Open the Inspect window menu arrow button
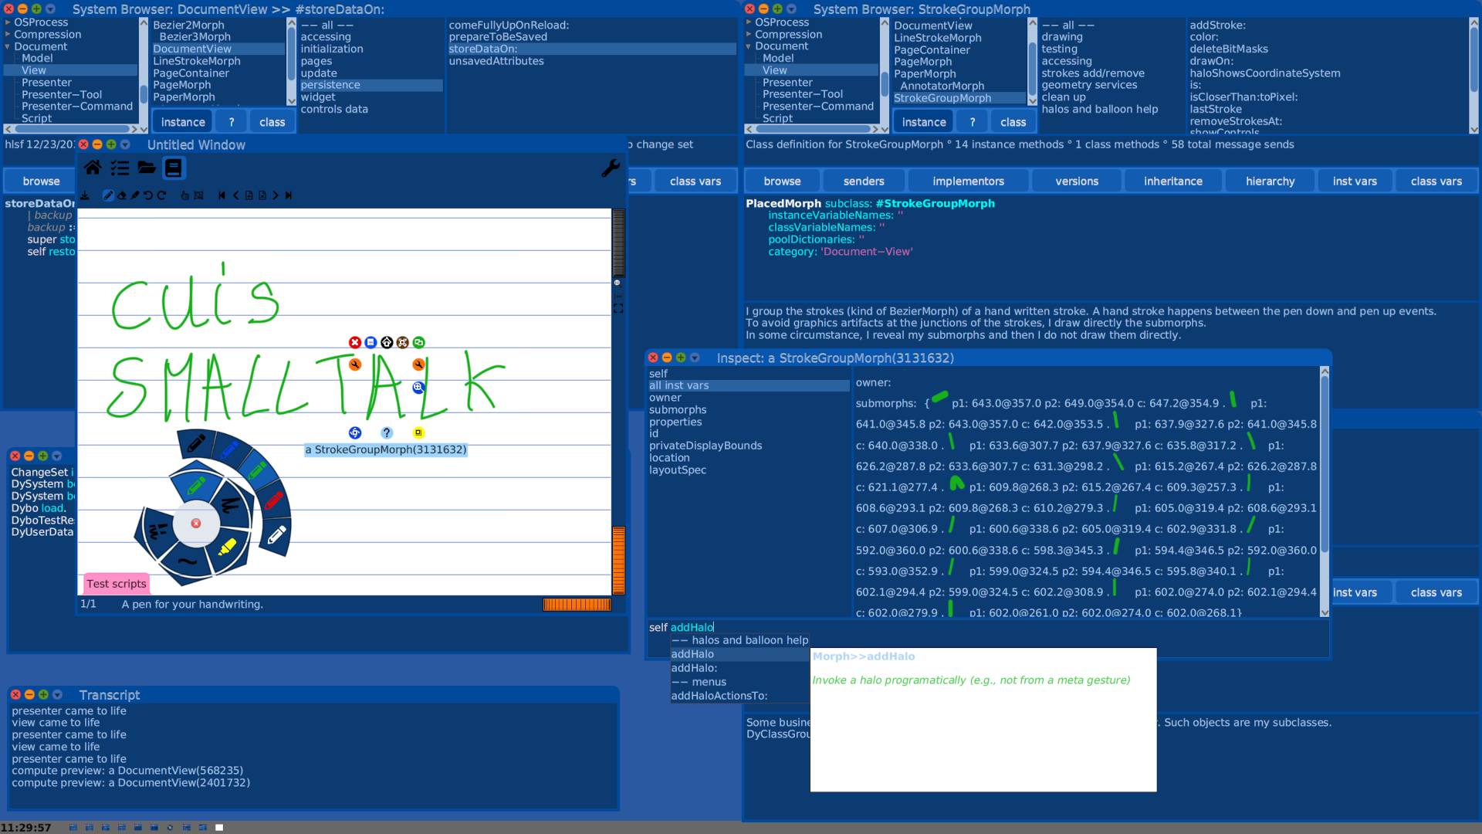The width and height of the screenshot is (1482, 834). pos(695,358)
